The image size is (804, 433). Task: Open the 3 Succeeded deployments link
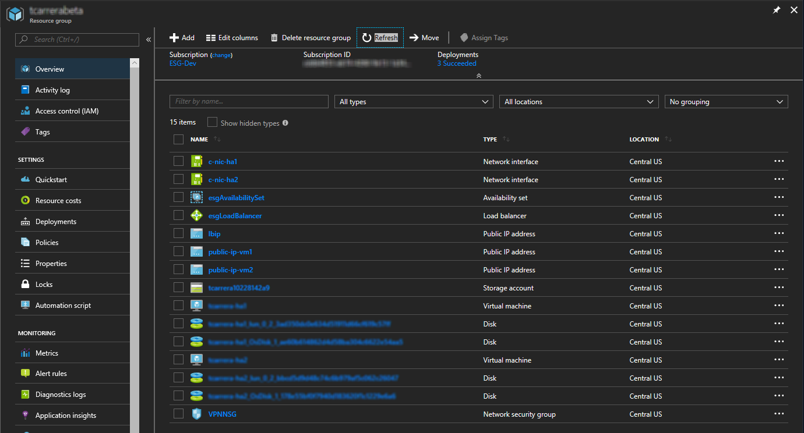coord(457,63)
